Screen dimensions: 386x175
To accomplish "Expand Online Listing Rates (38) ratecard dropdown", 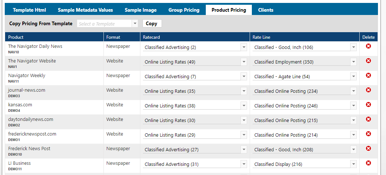I will (244, 106).
